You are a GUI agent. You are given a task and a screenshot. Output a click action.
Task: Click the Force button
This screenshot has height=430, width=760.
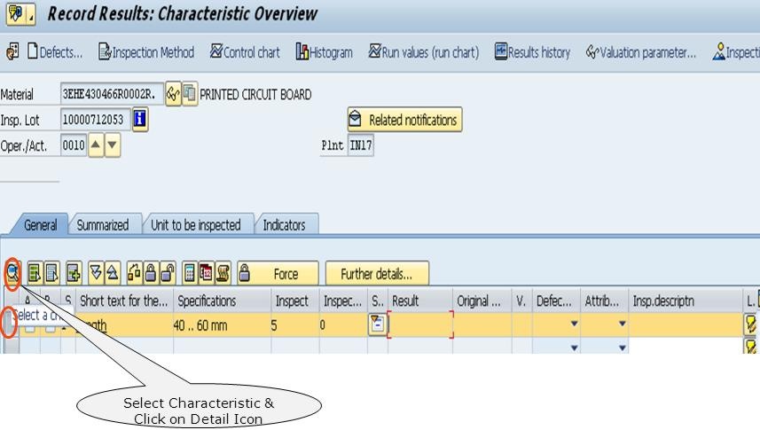coord(278,274)
